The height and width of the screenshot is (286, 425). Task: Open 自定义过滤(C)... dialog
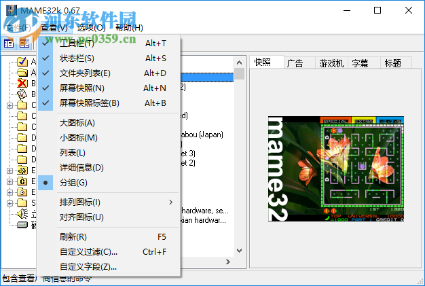109,252
